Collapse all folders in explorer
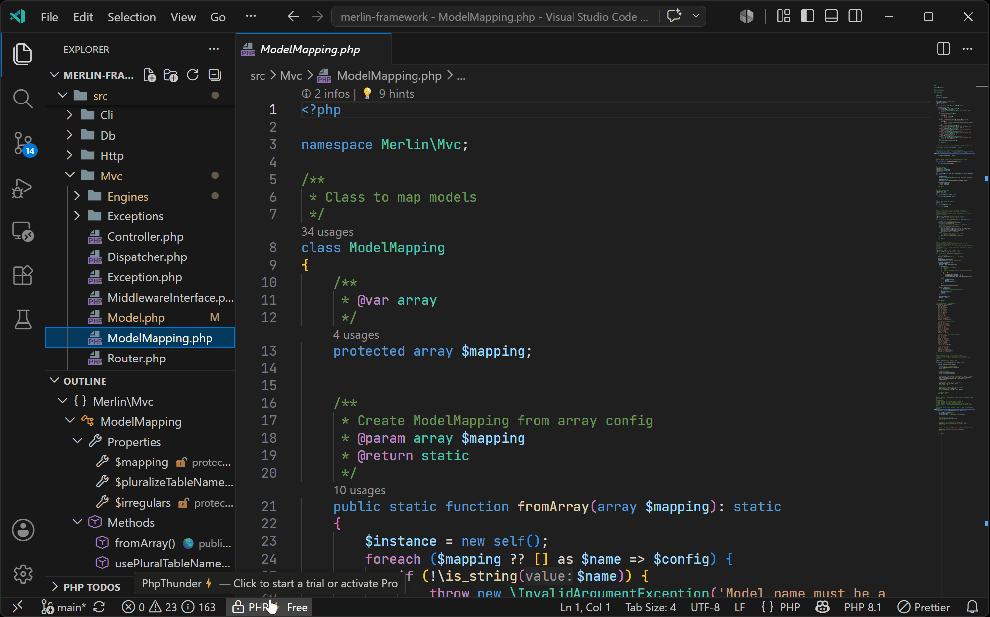Screen dimensions: 990x617 click(x=214, y=75)
